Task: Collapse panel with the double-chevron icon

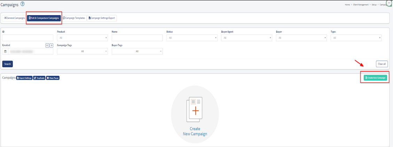Action: point(389,2)
